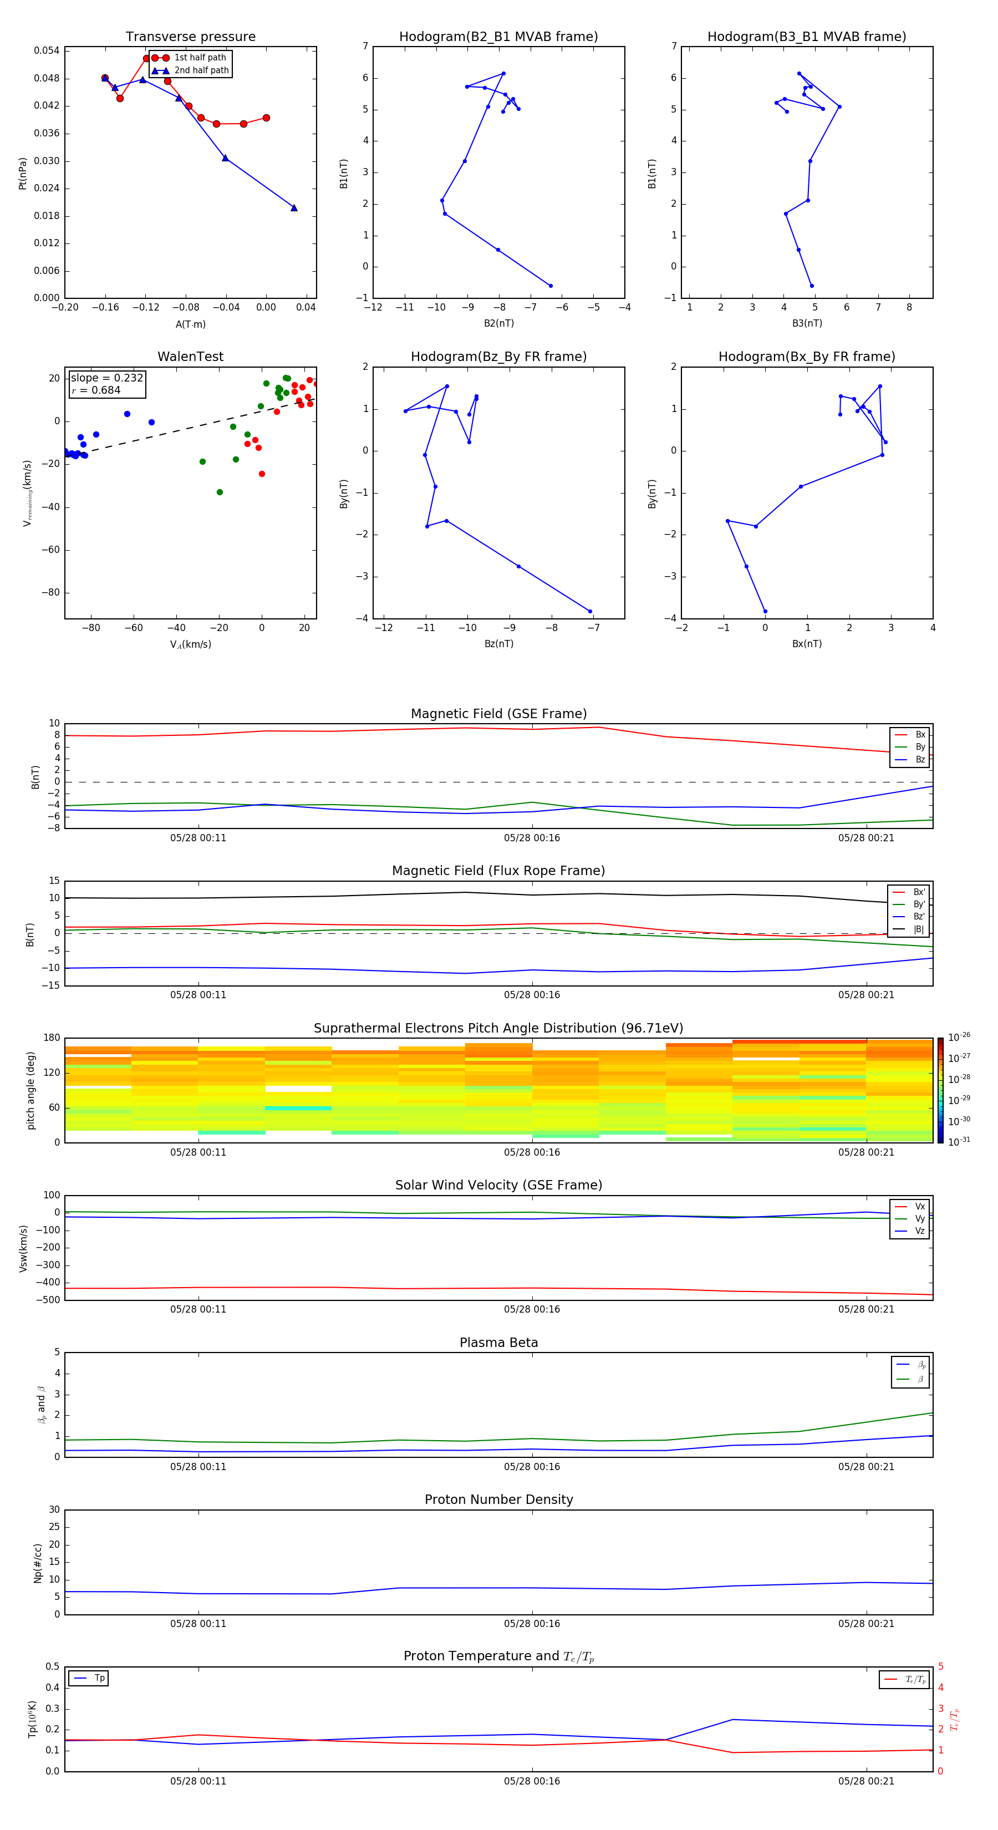This screenshot has width=998, height=1830.
Task: Click the 'A(T·m)' x-axis label
Action: click(x=190, y=324)
